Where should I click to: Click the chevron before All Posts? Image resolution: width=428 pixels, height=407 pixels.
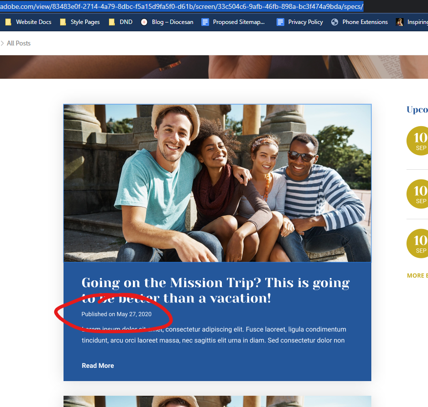tap(2, 44)
